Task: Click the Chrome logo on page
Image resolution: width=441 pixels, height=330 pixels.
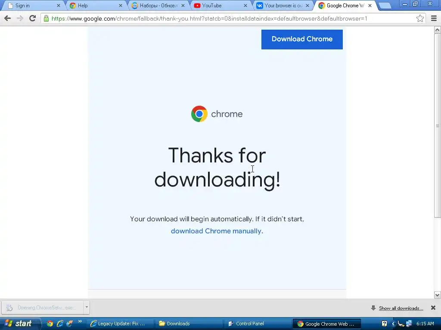Action: 199,113
